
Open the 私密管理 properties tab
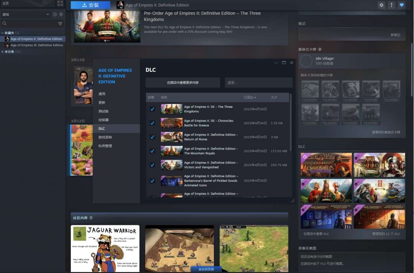[105, 146]
